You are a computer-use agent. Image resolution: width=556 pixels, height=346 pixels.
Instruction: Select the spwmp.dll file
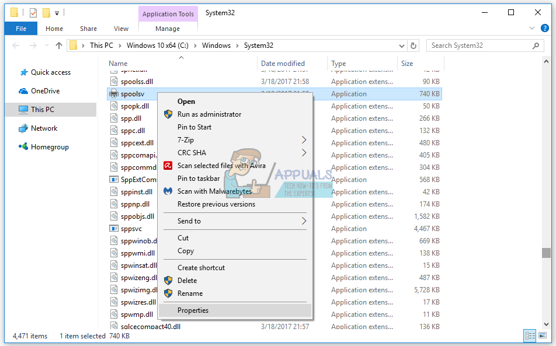[137, 314]
